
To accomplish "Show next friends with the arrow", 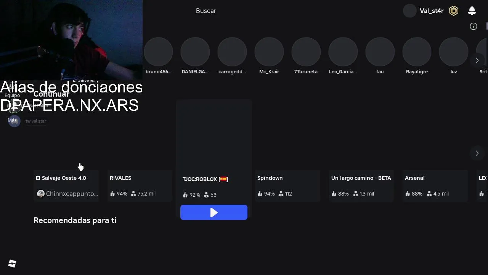I will click(477, 60).
